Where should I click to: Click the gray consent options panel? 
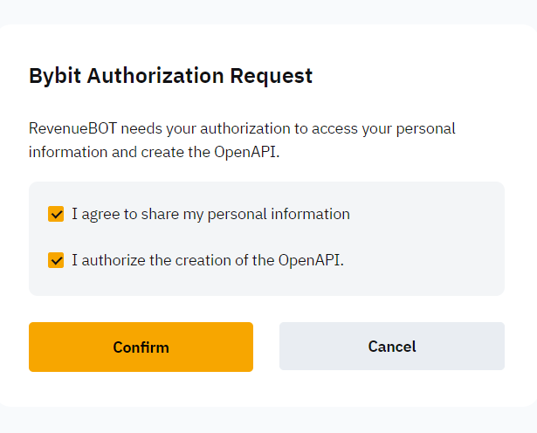pos(266,238)
